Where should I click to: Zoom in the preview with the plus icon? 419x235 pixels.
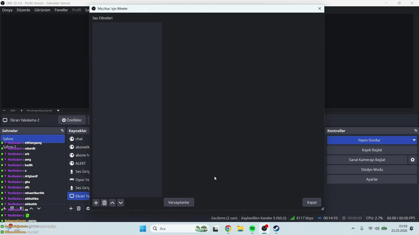(x=22, y=111)
